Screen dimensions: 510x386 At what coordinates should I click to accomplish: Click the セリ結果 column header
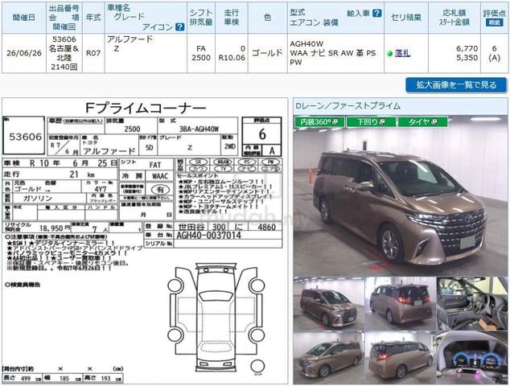point(406,17)
